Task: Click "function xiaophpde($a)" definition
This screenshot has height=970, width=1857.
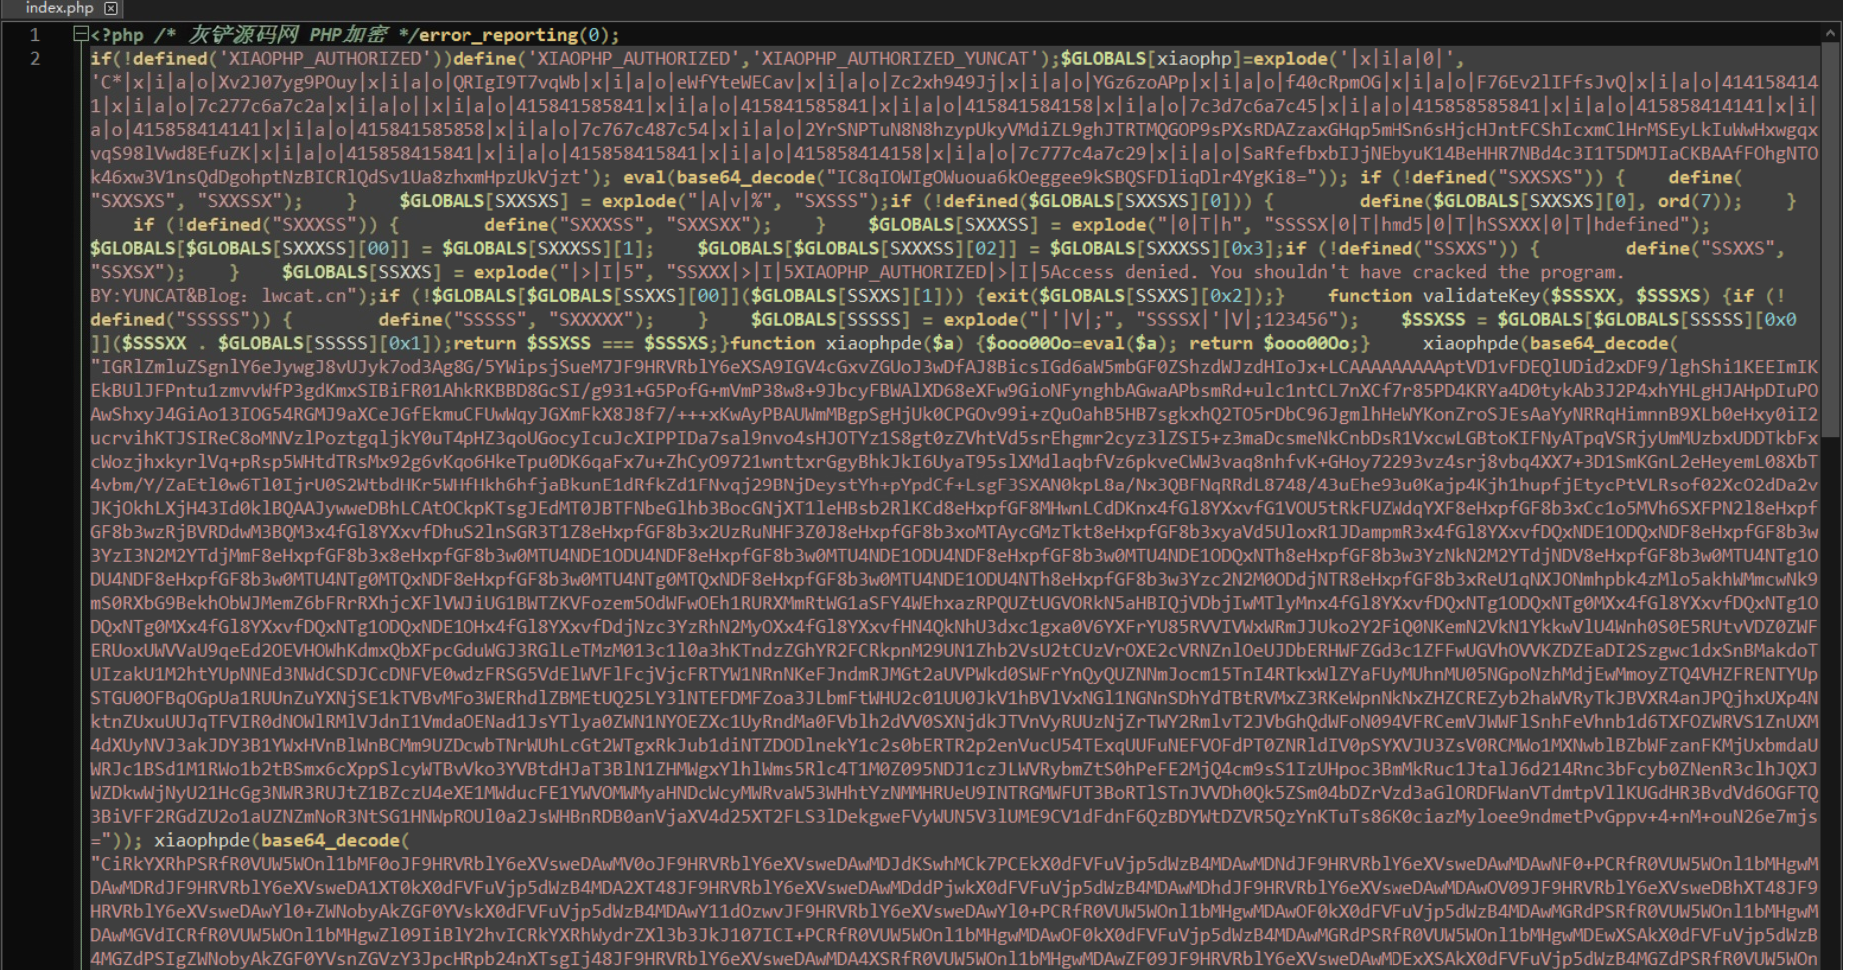Action: [x=848, y=343]
